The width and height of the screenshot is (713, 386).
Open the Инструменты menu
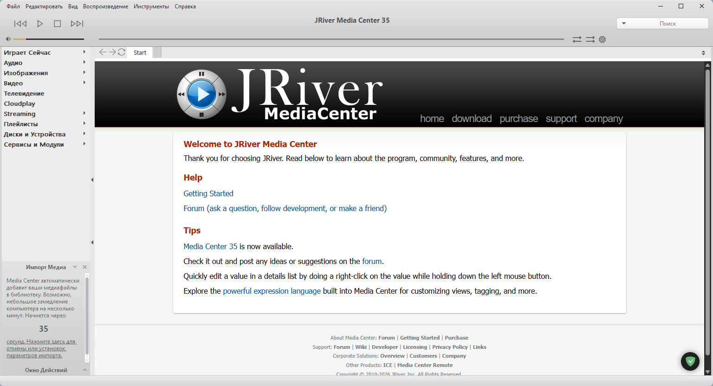tap(151, 6)
